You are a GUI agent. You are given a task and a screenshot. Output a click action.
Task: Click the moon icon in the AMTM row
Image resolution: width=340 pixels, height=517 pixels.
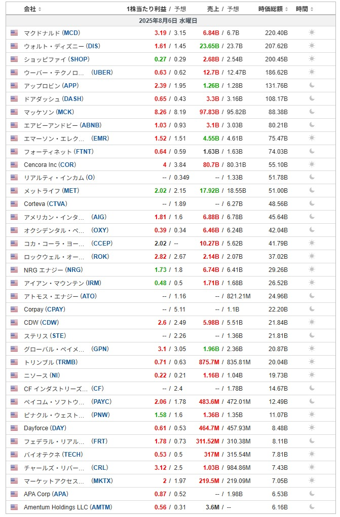[x=312, y=507]
